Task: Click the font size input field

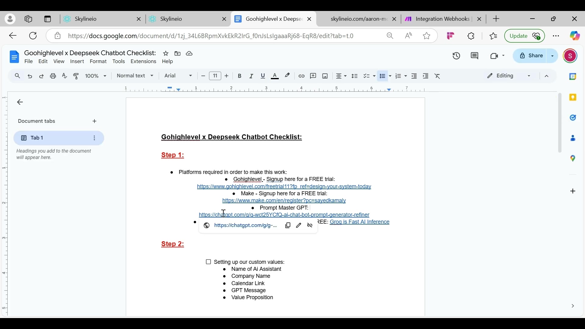Action: [x=215, y=76]
